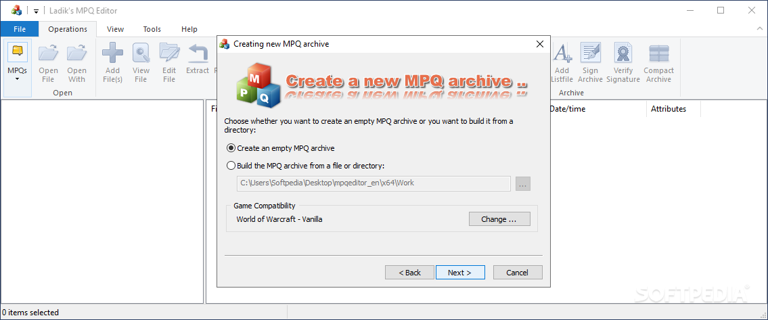Switch to the Tools tab

coord(152,29)
